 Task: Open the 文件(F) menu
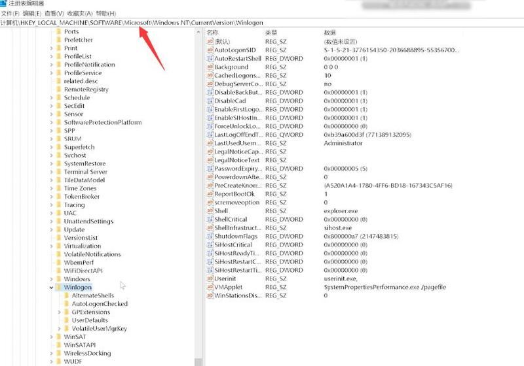click(x=10, y=13)
